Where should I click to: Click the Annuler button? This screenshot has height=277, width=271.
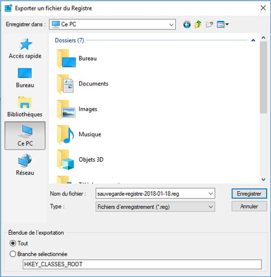click(x=249, y=206)
